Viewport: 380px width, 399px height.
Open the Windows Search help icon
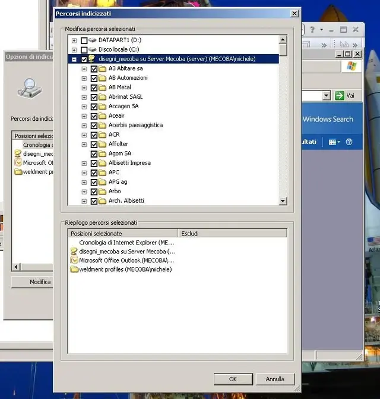(349, 142)
